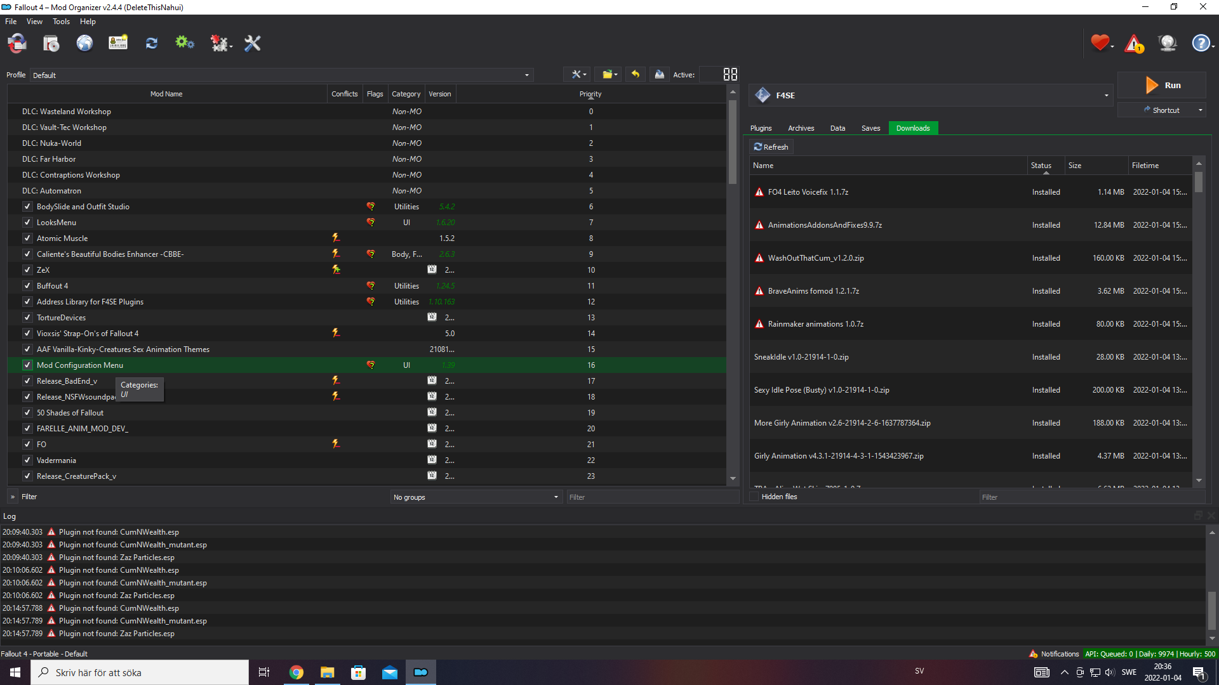The height and width of the screenshot is (685, 1219).
Task: Disable the Buffout 4 mod checkbox
Action: 27,285
